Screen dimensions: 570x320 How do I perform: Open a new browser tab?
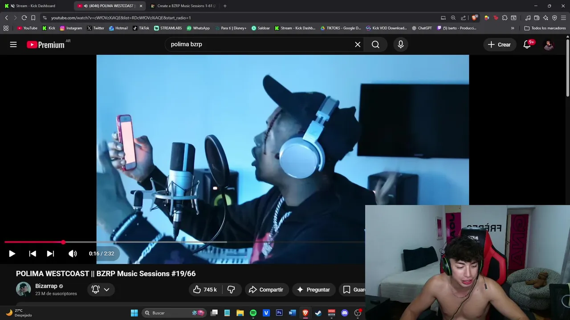[x=225, y=6]
